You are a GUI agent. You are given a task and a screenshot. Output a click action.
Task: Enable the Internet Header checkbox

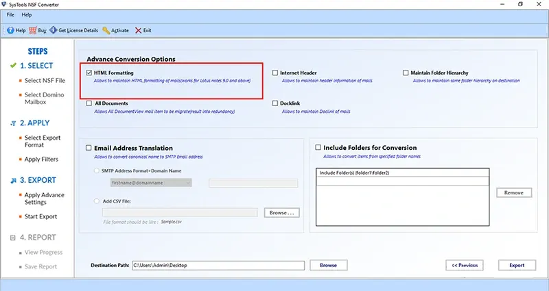tap(275, 73)
